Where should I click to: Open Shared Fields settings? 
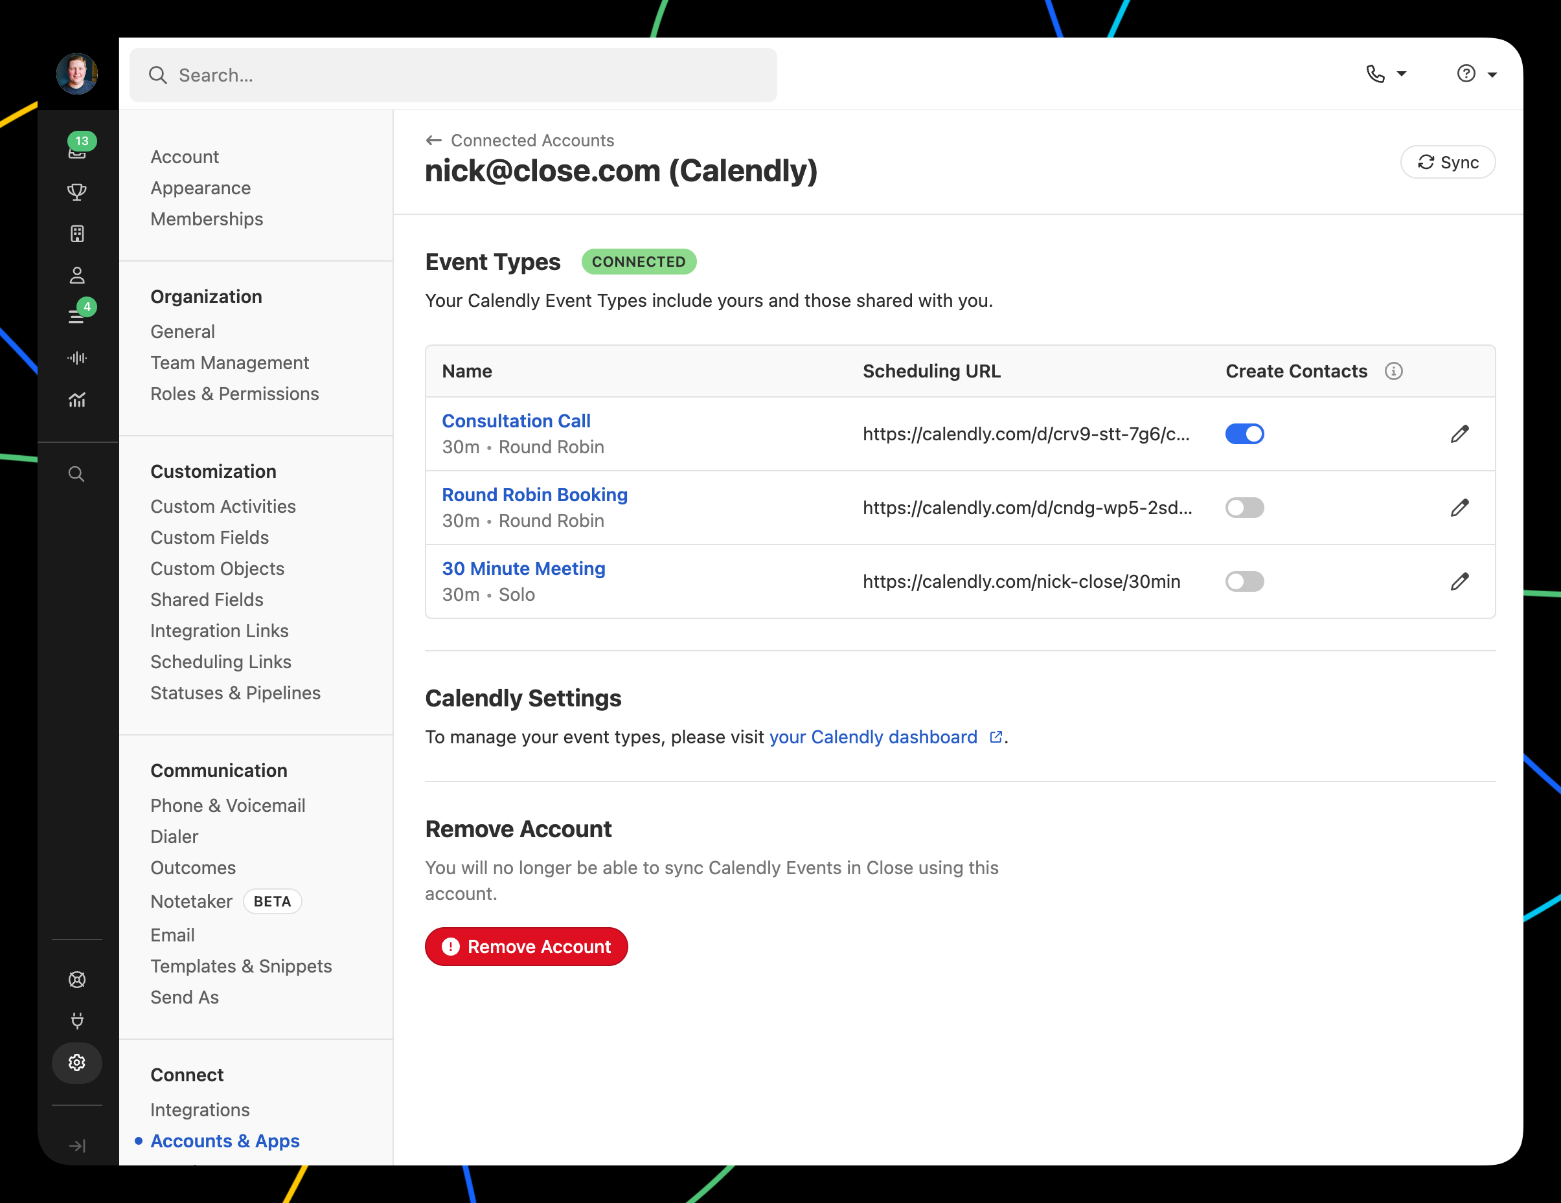[x=207, y=600]
